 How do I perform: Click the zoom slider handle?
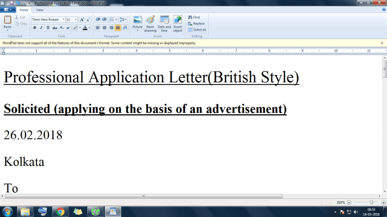372,202
